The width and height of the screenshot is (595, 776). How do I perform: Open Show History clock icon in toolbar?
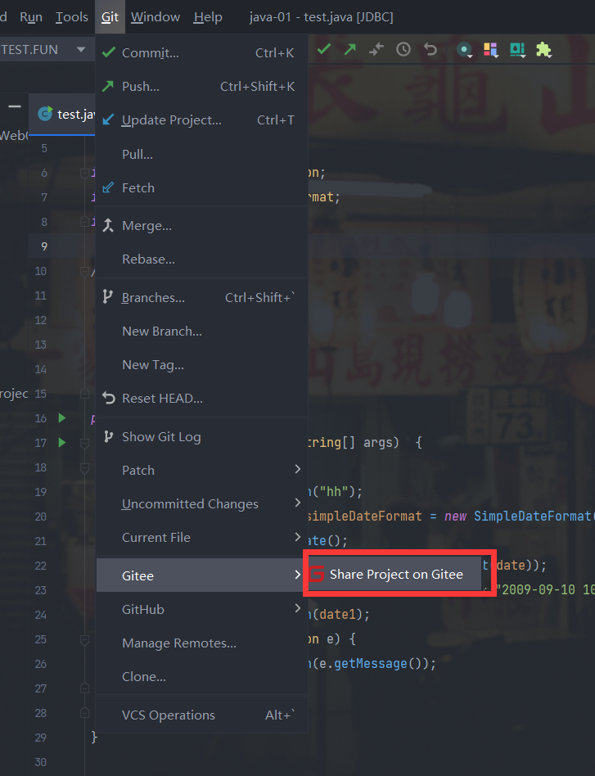[x=403, y=49]
